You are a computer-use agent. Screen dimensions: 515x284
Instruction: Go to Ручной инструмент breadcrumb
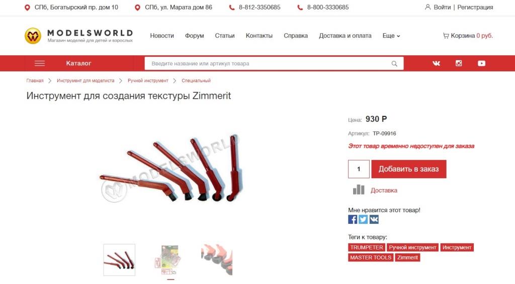[148, 81]
